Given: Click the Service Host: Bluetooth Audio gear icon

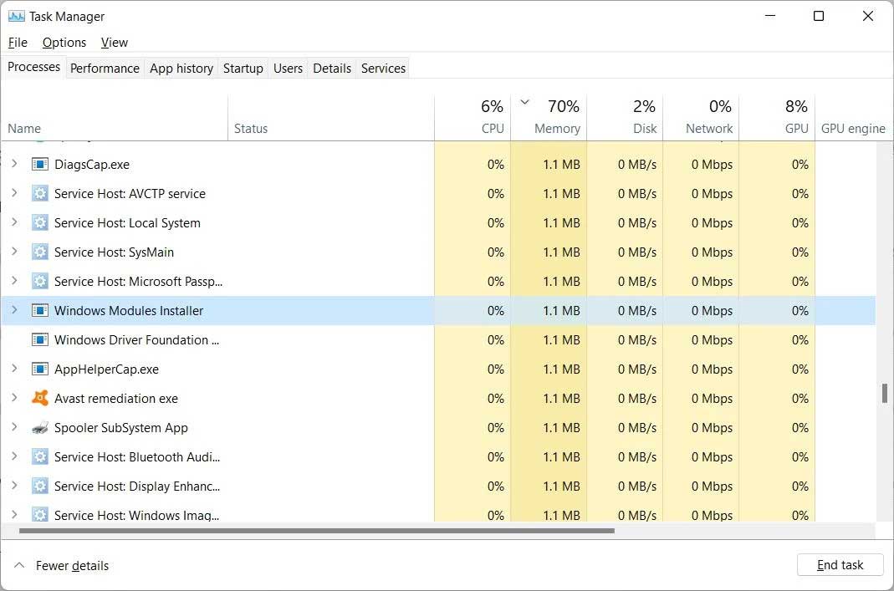Looking at the screenshot, I should 39,456.
